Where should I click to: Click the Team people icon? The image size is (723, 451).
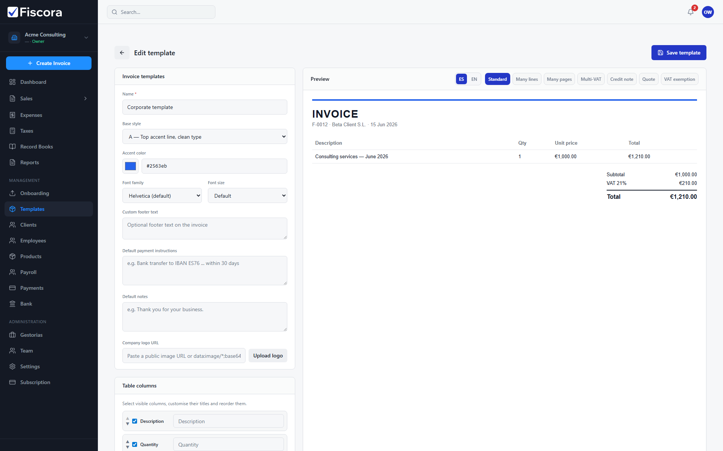click(12, 351)
